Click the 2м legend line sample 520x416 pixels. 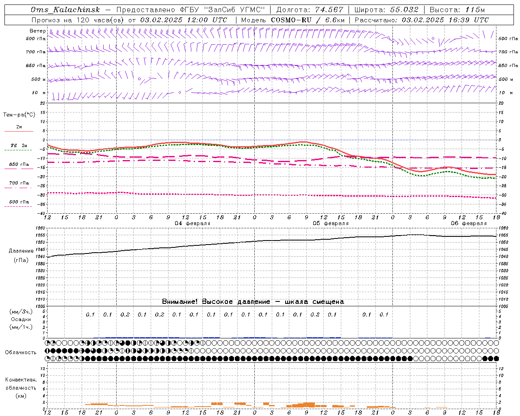tap(19, 131)
